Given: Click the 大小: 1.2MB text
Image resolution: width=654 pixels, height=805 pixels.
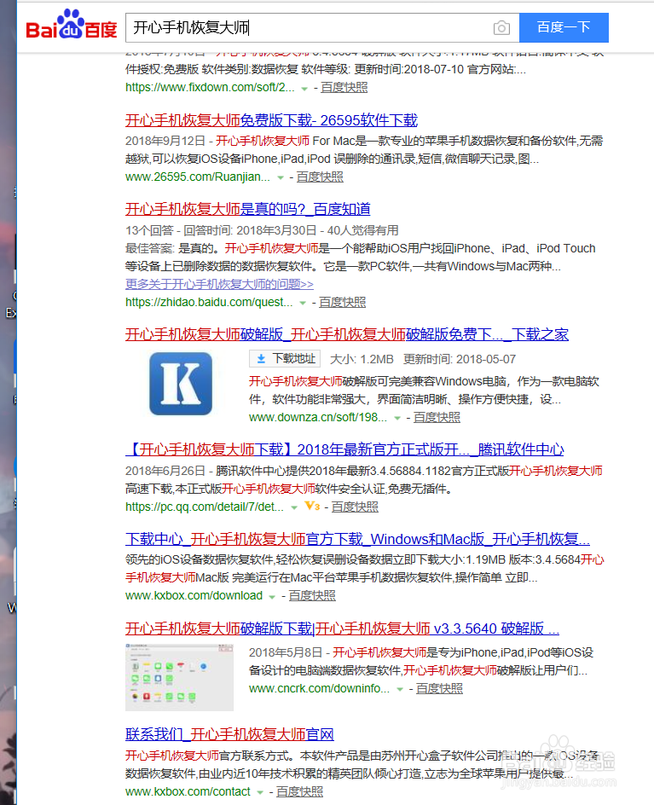Looking at the screenshot, I should [x=362, y=359].
